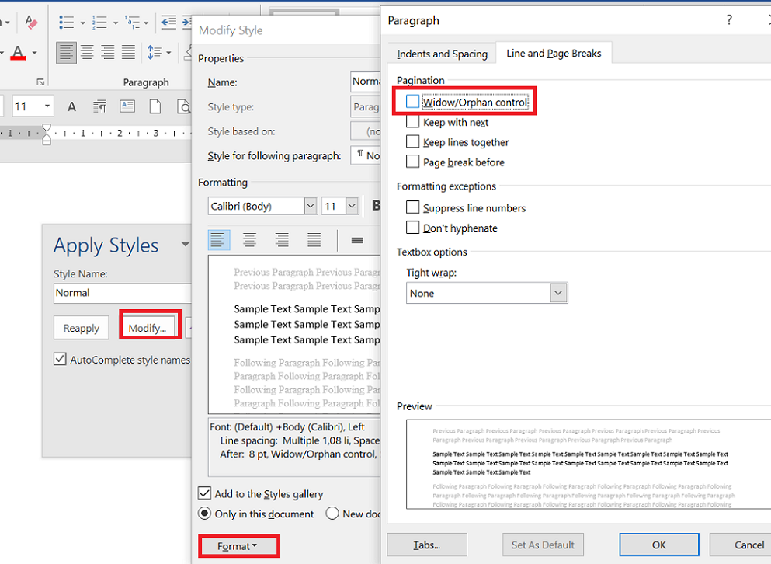This screenshot has width=771, height=564.
Task: Click the ribbon Align Right icon
Action: click(x=108, y=52)
